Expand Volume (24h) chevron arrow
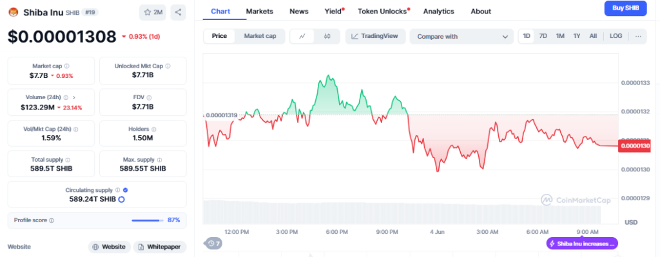 74,97
